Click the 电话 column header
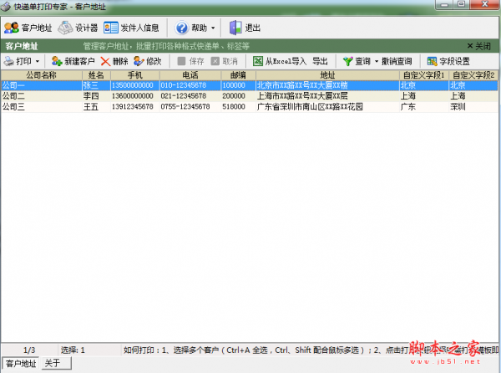This screenshot has width=501, height=373. (190, 75)
